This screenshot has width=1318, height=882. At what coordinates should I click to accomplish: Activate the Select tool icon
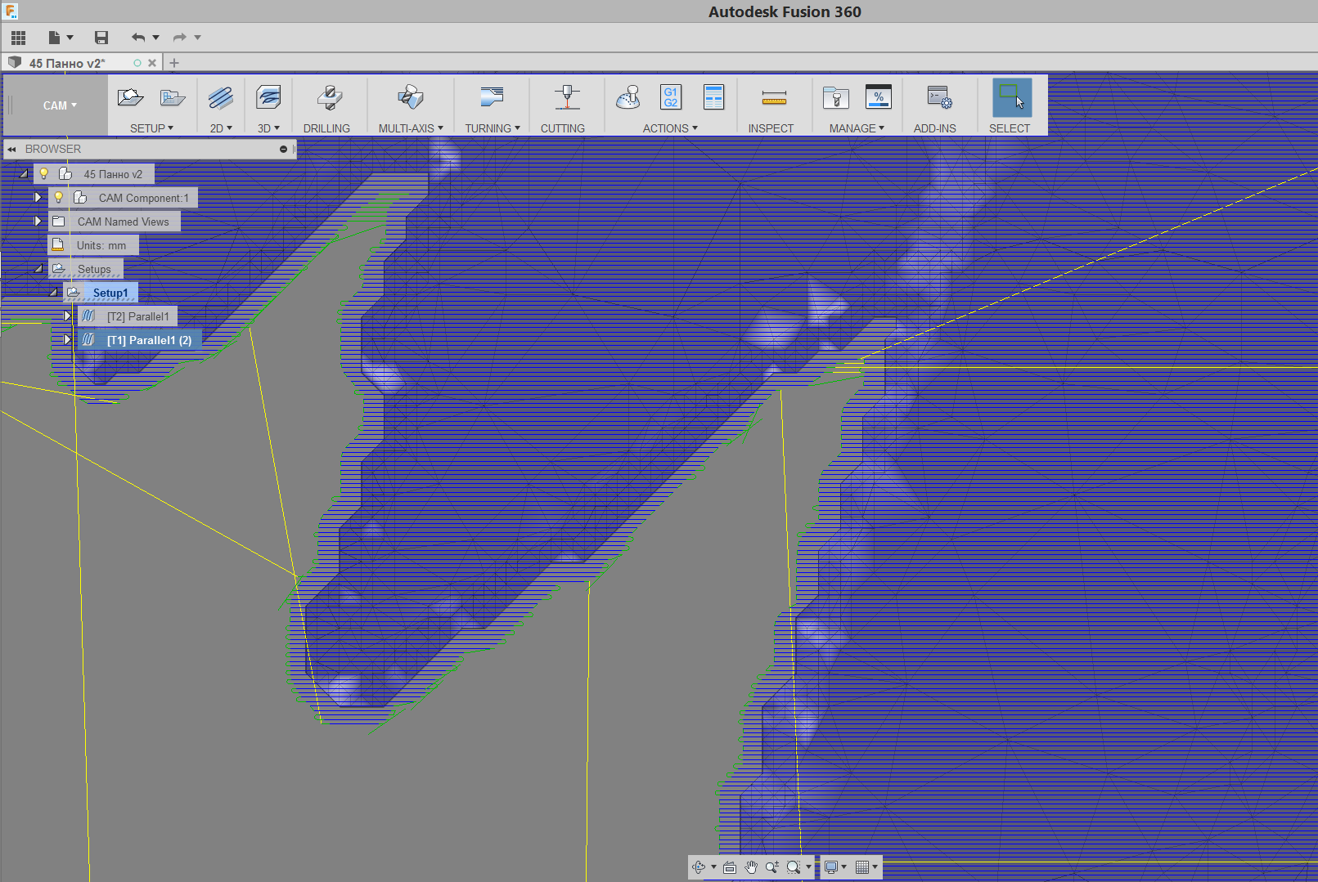tap(1012, 98)
